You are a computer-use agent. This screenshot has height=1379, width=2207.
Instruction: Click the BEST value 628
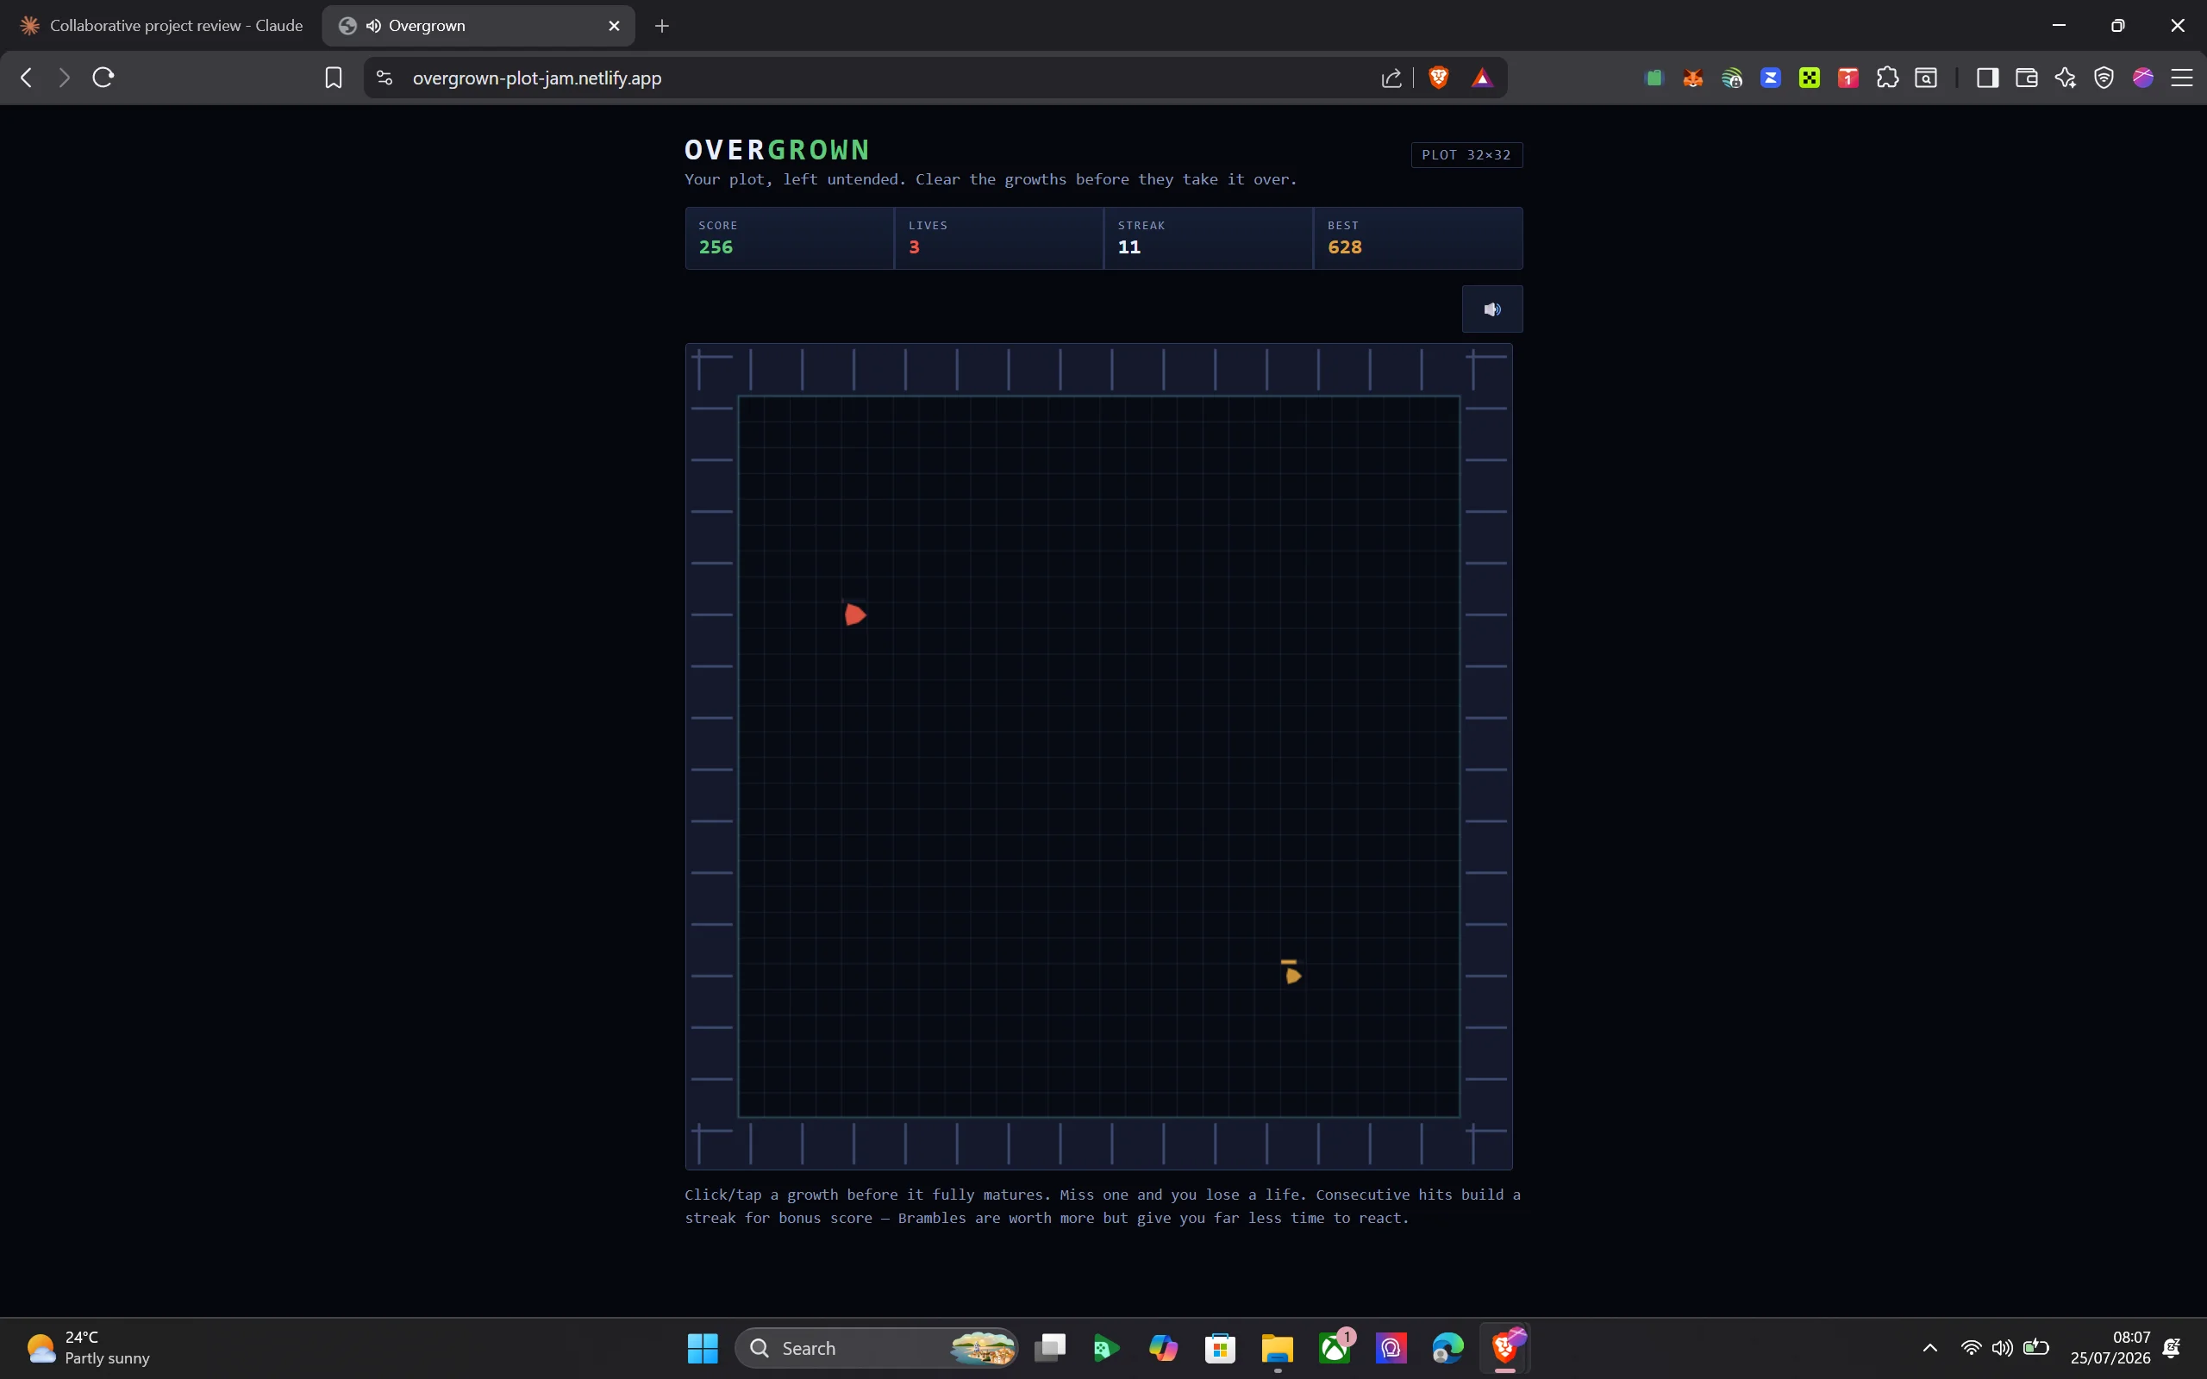[x=1345, y=247]
